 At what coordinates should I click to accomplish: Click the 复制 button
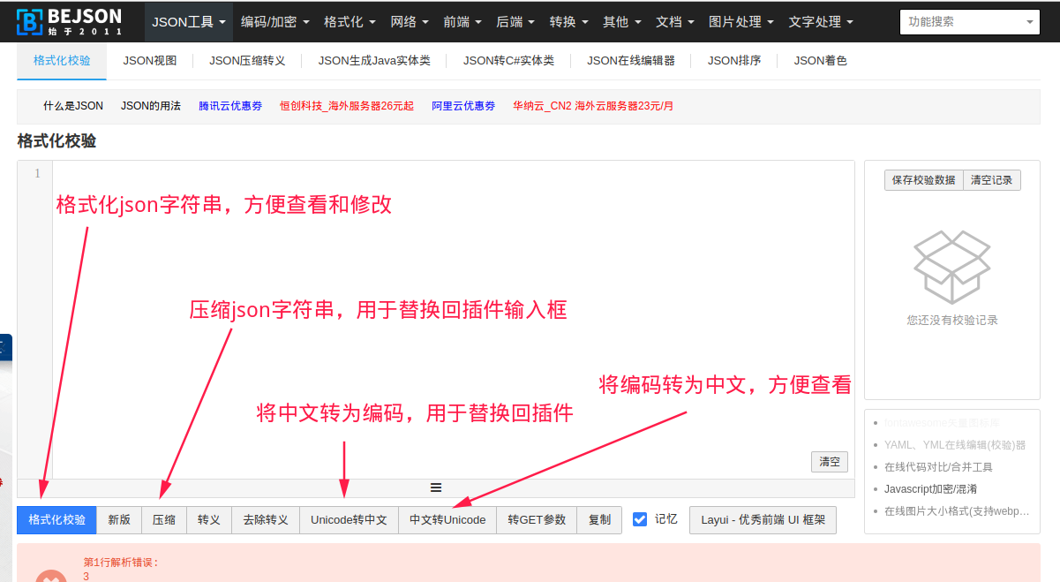[599, 520]
